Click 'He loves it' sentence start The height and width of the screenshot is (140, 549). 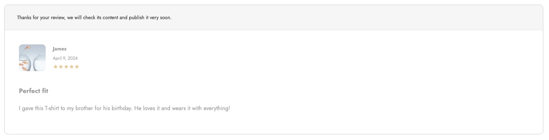147,108
